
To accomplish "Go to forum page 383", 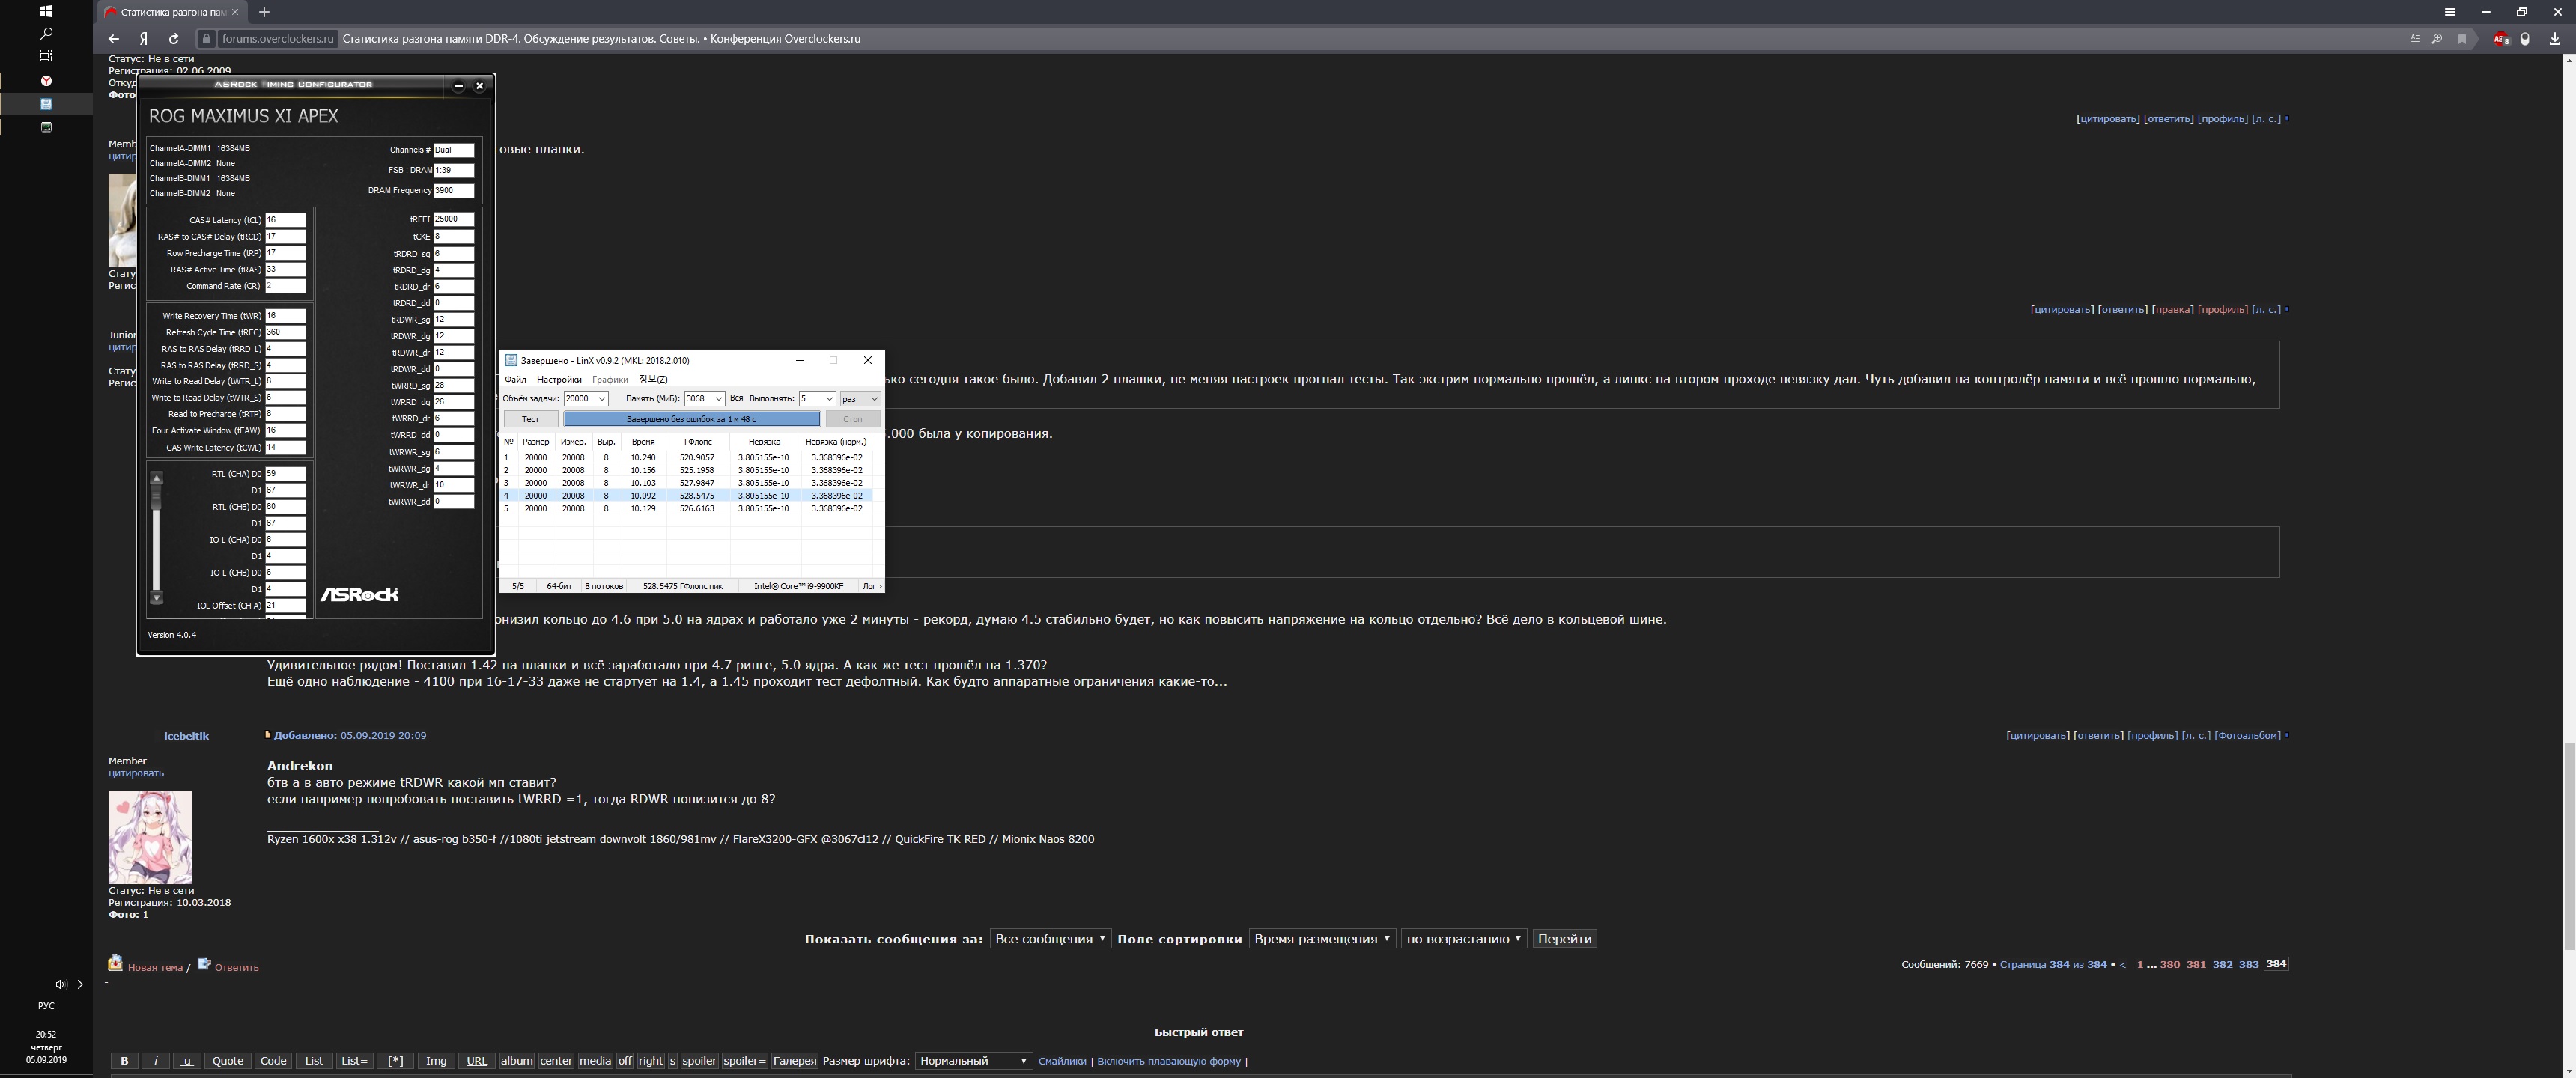I will [x=2248, y=965].
